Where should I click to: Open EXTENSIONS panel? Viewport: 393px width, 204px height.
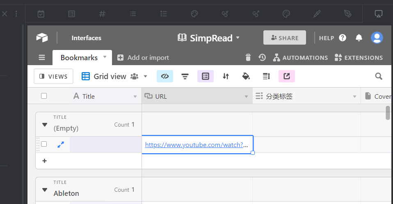point(359,58)
